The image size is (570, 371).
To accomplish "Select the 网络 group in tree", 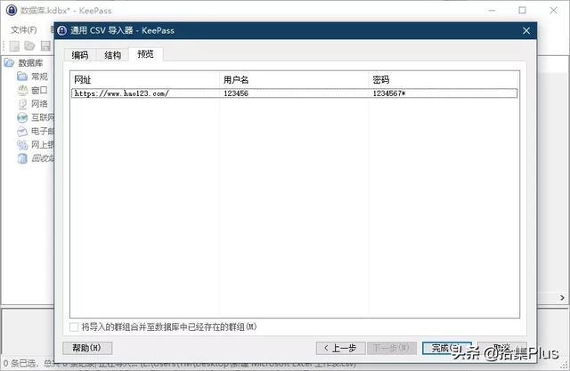I will click(39, 104).
